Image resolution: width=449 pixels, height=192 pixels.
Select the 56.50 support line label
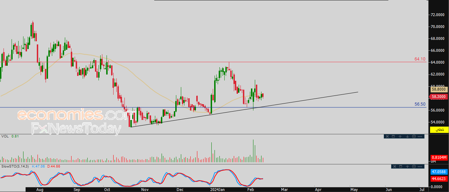pos(420,104)
